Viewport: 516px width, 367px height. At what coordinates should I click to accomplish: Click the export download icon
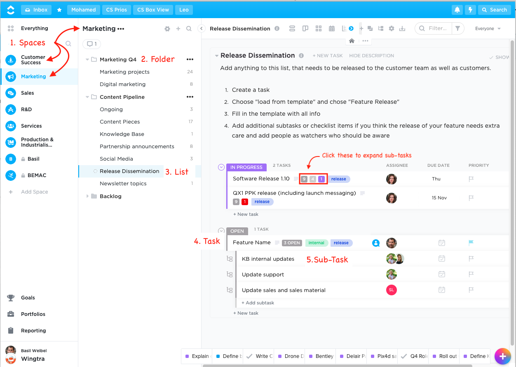pos(403,28)
